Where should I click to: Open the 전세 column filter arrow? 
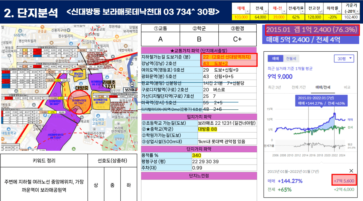pyautogui.click(x=265, y=12)
